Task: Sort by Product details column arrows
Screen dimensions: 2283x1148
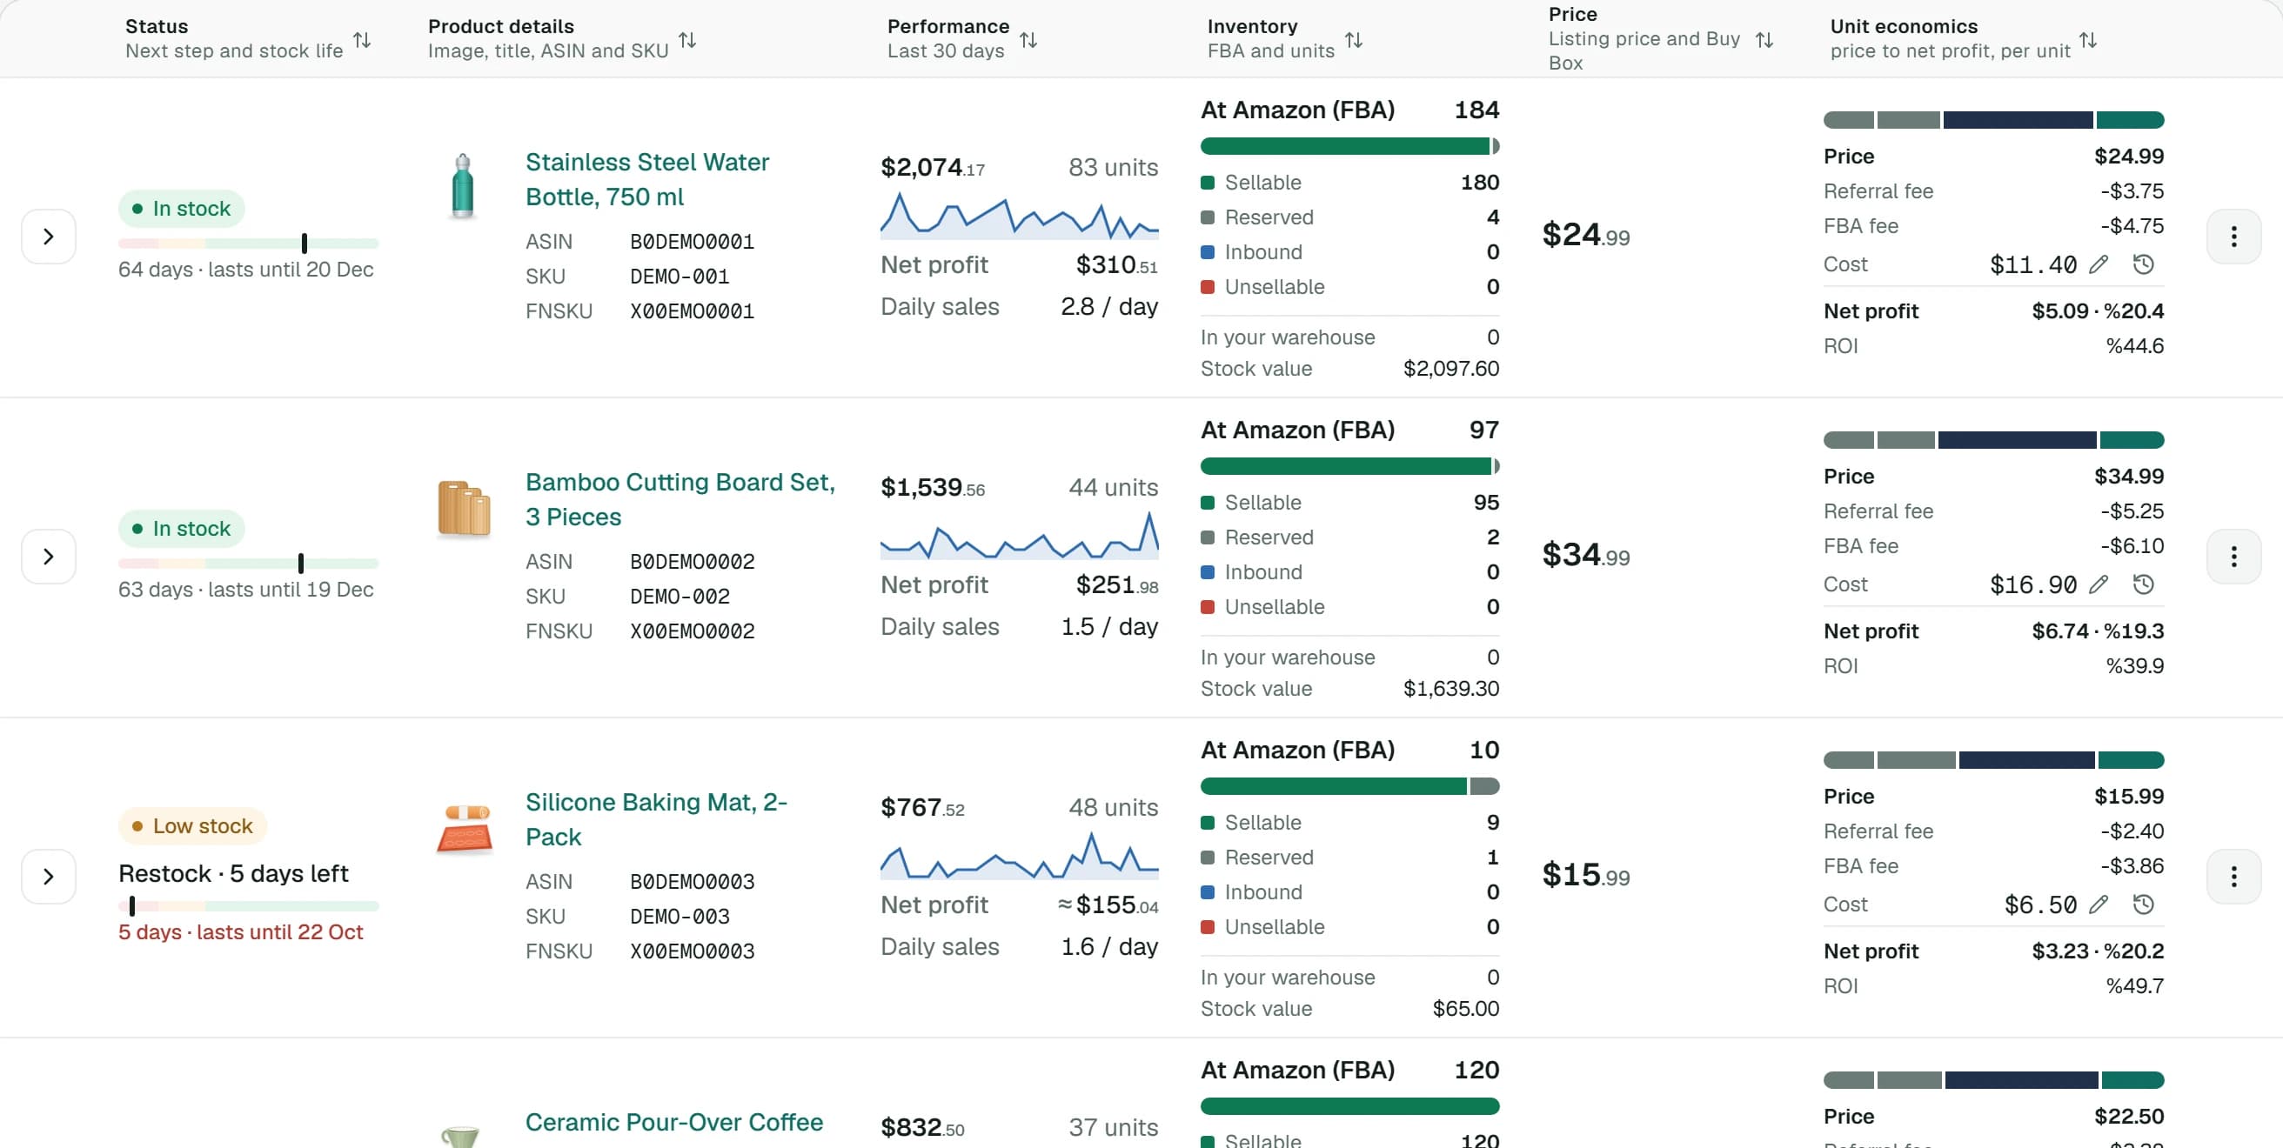Action: click(686, 40)
